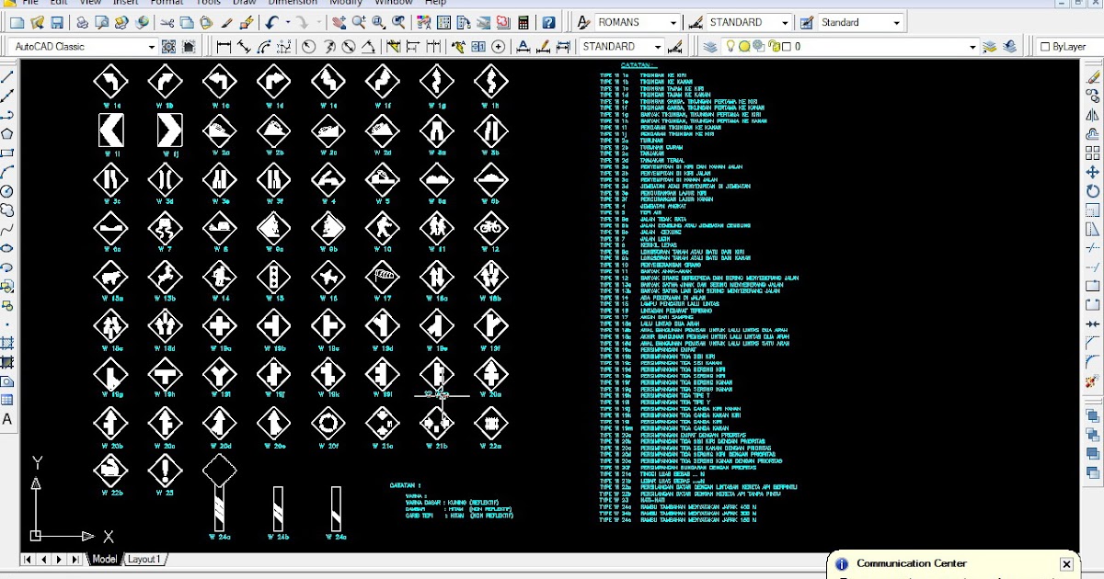Toggle the layer 0 lightbulb visibility
1104x579 pixels.
[730, 46]
